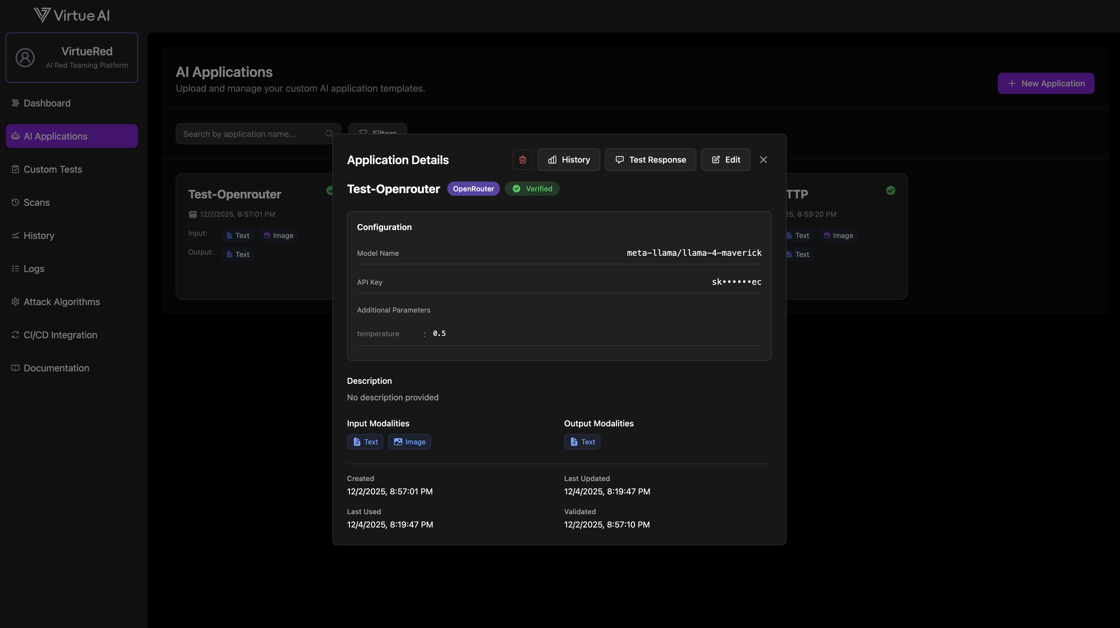Viewport: 1120px width, 628px height.
Task: Open History for the Test-Openrouter application
Action: (569, 159)
